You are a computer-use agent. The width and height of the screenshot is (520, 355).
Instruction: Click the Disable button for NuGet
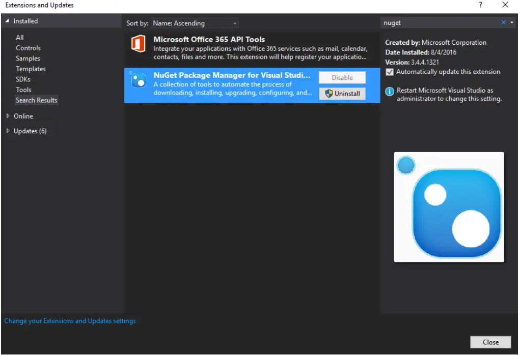342,78
